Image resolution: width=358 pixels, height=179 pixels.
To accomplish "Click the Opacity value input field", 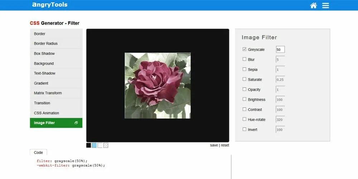I will click(280, 90).
